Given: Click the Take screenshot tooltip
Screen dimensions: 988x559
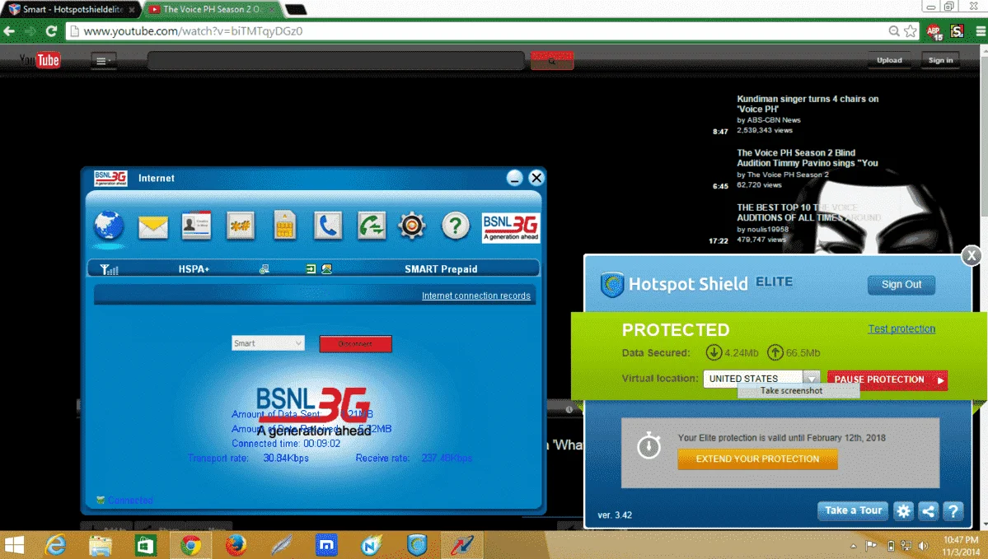Looking at the screenshot, I should (x=791, y=391).
